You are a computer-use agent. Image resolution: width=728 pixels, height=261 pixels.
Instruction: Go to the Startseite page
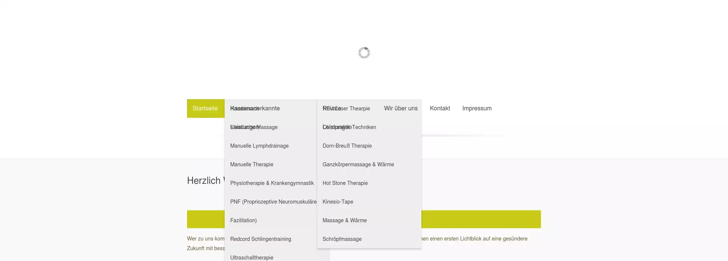(x=205, y=109)
